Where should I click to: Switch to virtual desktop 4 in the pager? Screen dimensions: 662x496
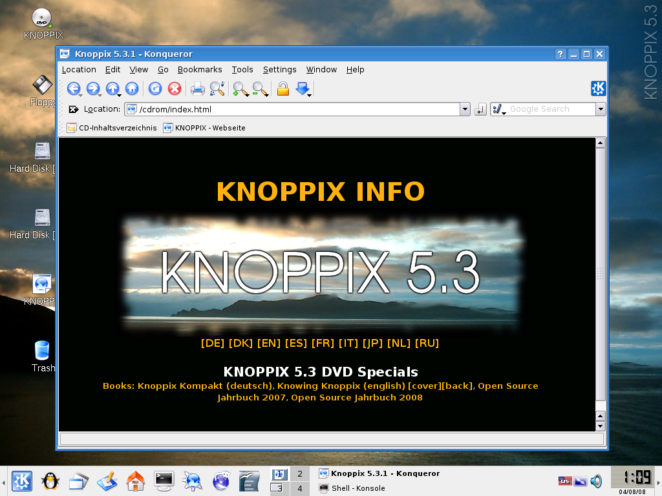300,488
